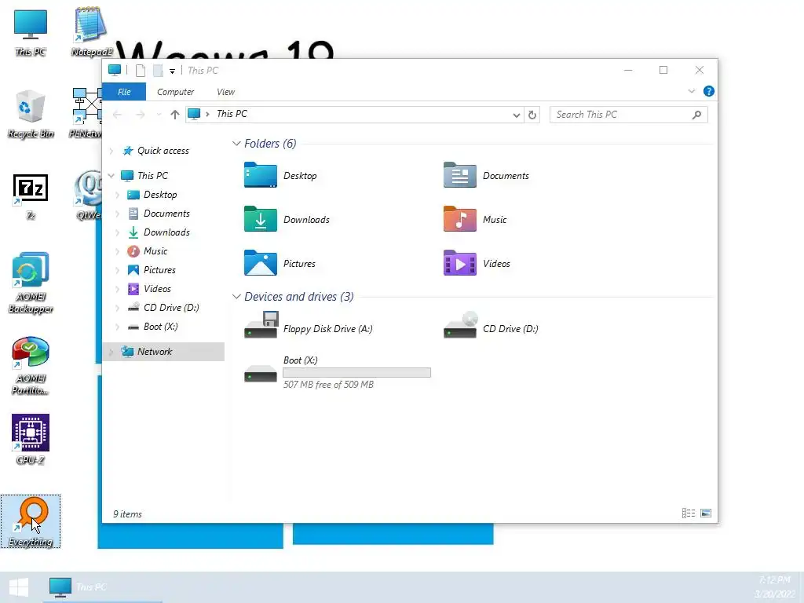Select the Pictures folder in main pane
The width and height of the screenshot is (804, 603).
point(280,264)
